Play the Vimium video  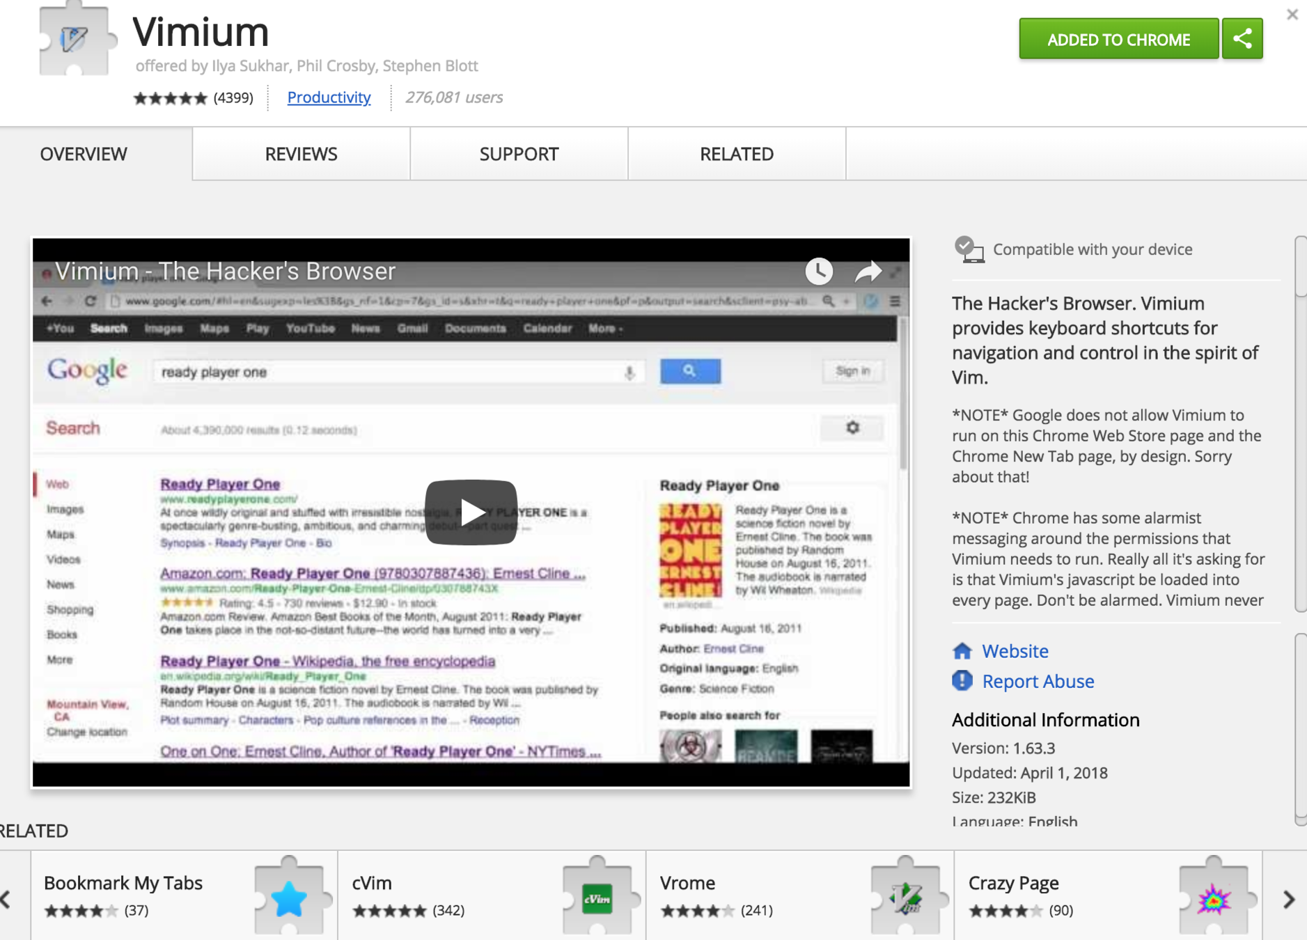[471, 512]
